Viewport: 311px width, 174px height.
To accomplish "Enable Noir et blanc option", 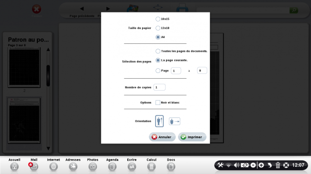I will point(158,102).
